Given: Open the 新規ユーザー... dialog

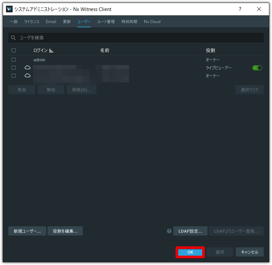Looking at the screenshot, I should 27,231.
